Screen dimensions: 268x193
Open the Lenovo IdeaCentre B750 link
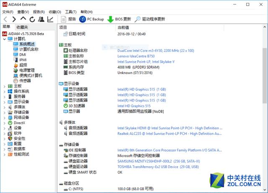click(136, 56)
